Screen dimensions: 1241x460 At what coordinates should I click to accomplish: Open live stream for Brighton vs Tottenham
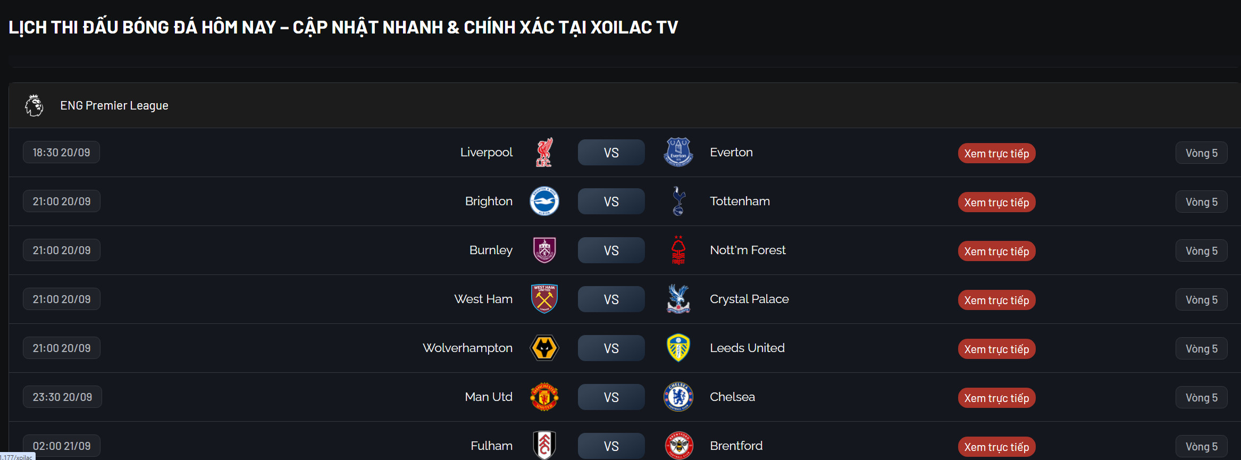(996, 203)
